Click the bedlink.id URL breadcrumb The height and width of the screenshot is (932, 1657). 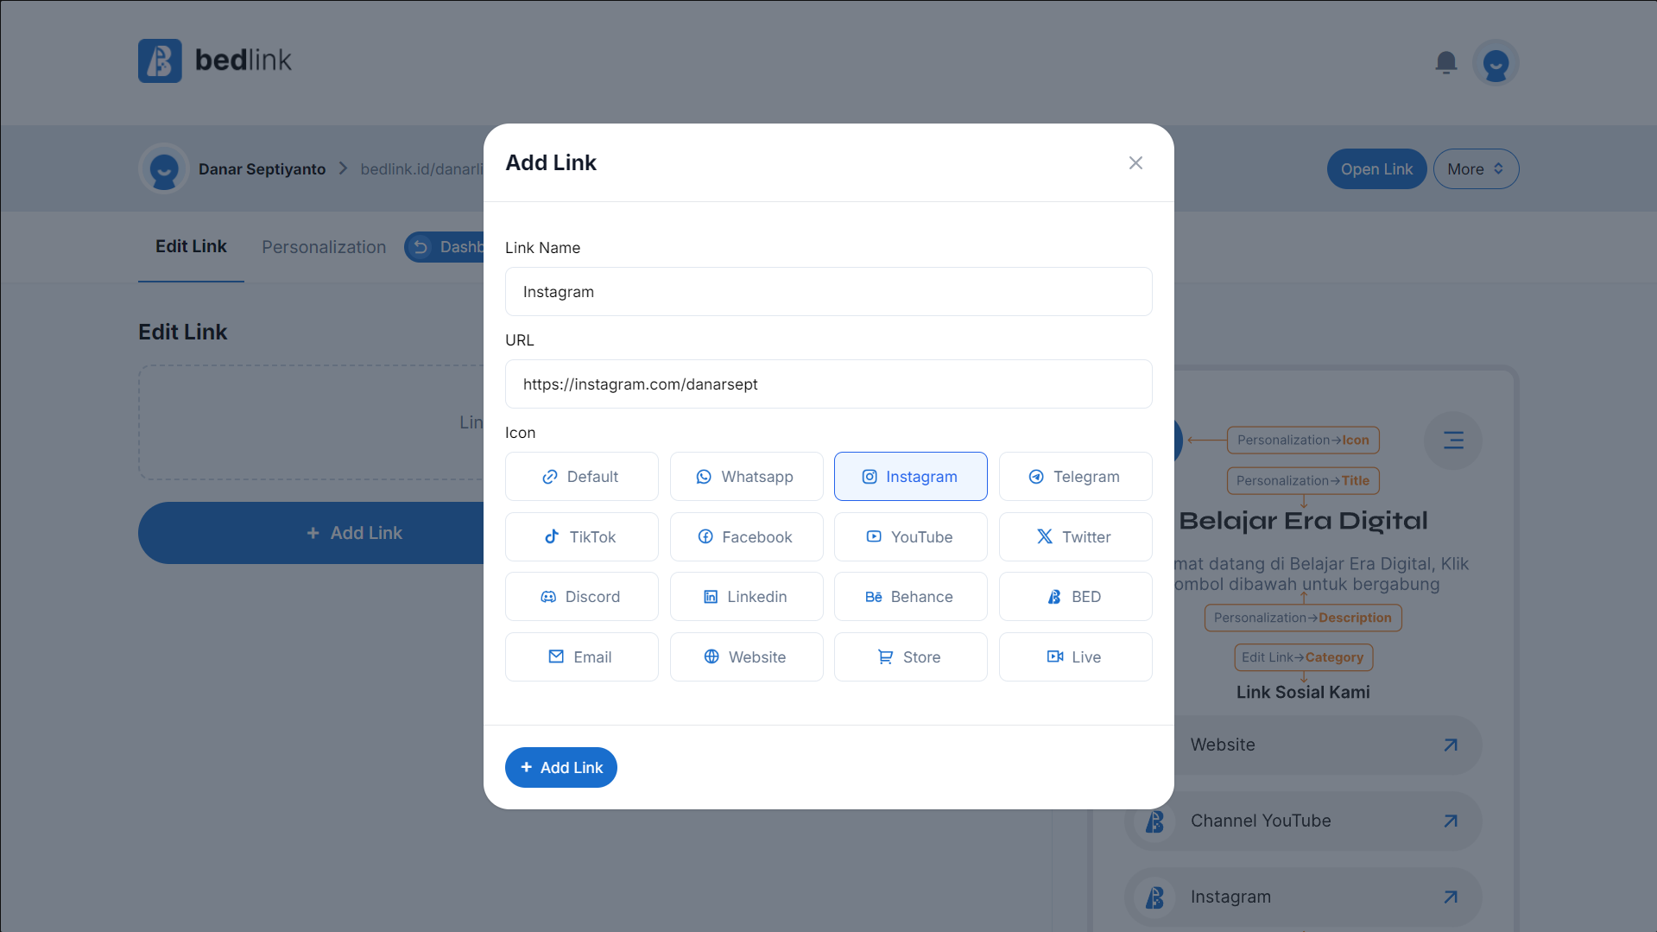(x=421, y=168)
